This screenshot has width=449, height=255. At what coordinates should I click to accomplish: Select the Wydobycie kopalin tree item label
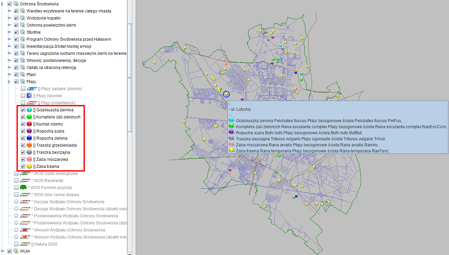point(43,18)
